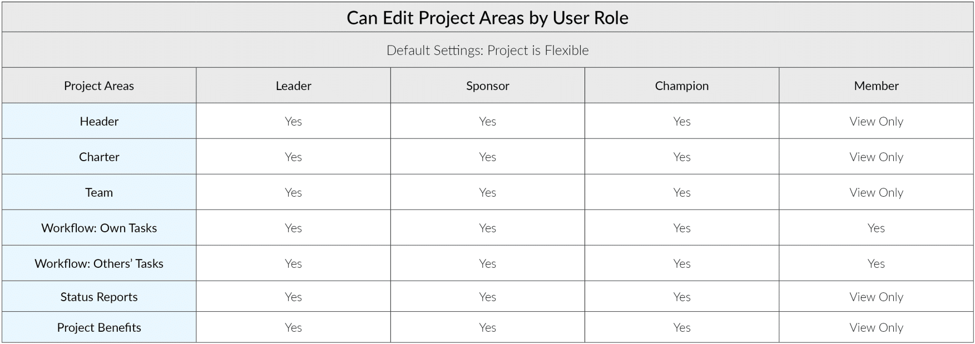Click the 'Project Benefits' row label
The image size is (975, 344).
(x=99, y=328)
